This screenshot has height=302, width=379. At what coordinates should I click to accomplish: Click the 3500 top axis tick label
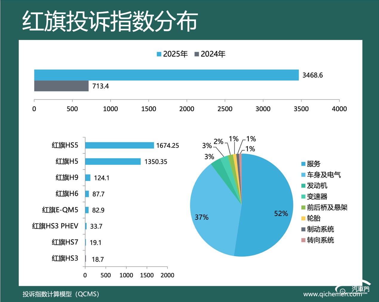301,109
